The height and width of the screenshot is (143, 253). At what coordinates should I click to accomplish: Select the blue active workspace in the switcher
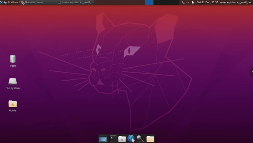tap(149, 2)
